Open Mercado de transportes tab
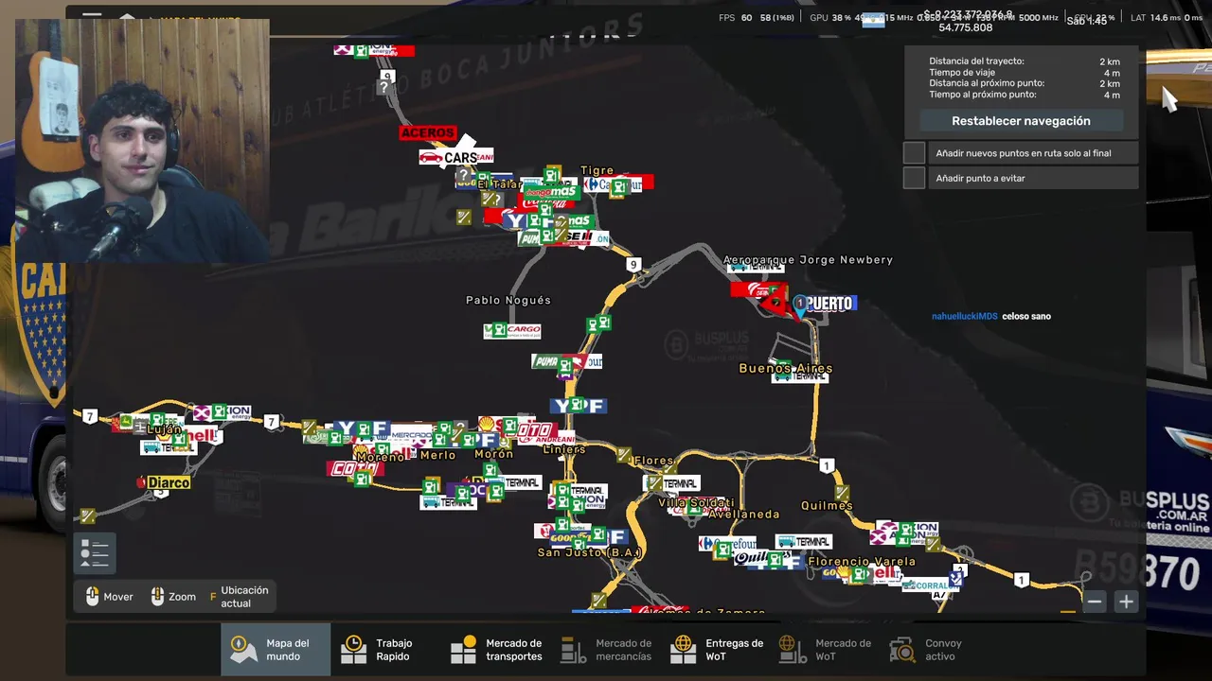This screenshot has width=1212, height=681. 497,650
